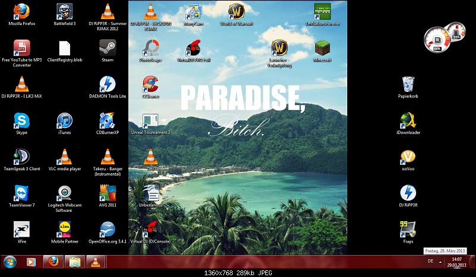Click the Skype desktop icon
This screenshot has height=277, width=476.
coord(21,121)
